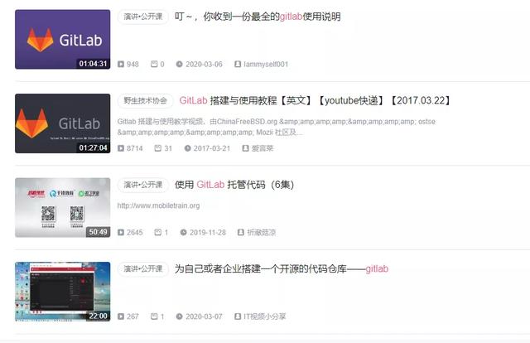Open the desktop screenshot thumbnail lasting 22:00
Image resolution: width=530 pixels, height=343 pixels.
tap(63, 292)
